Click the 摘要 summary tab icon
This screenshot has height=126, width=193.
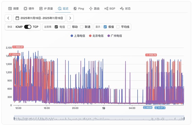pos(10,9)
